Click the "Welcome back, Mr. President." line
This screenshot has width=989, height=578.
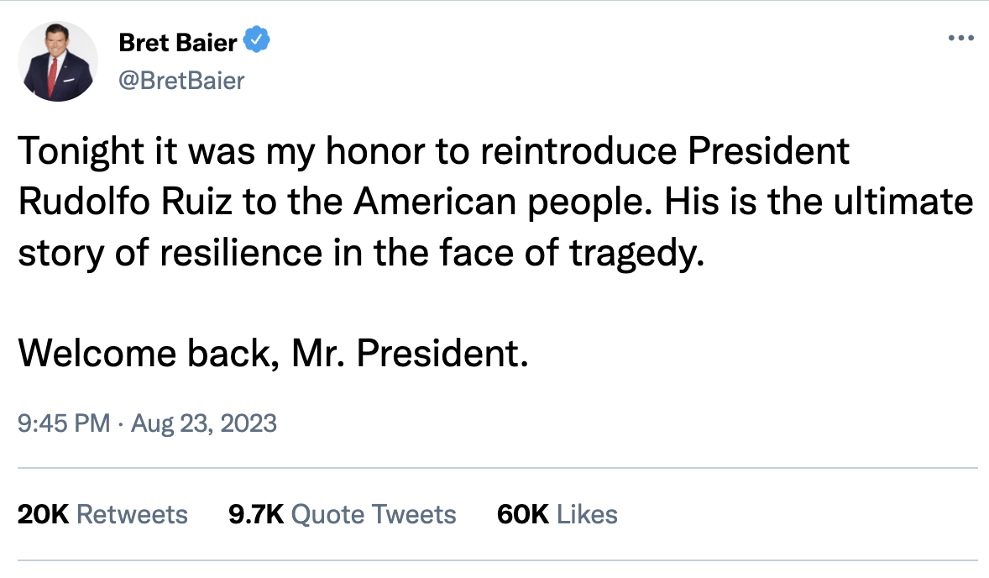274,355
